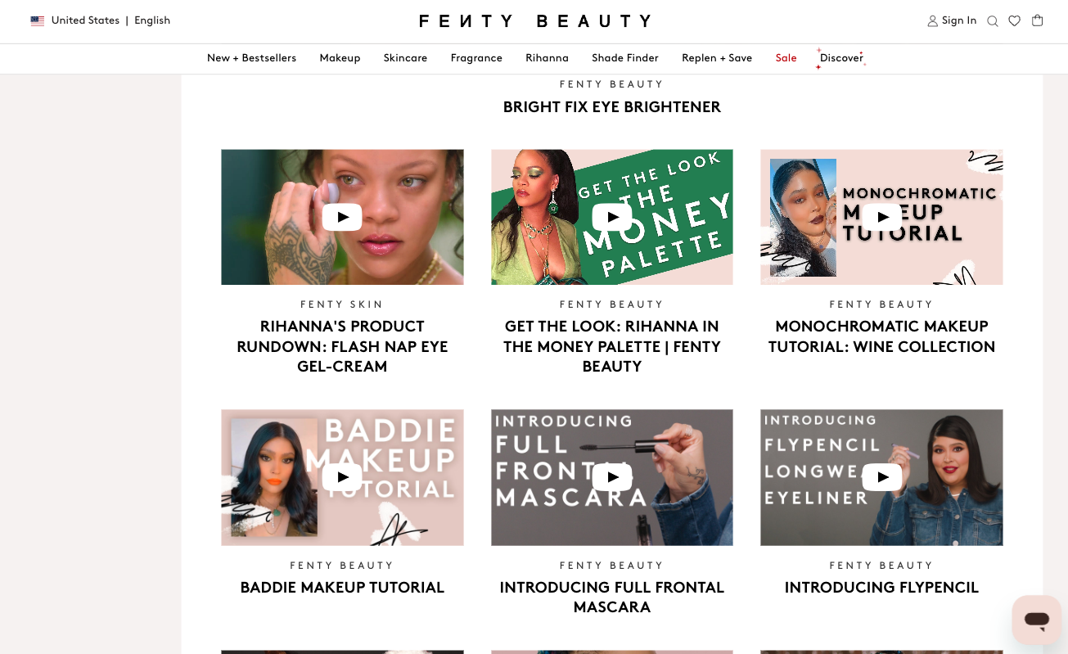Open New + Bestsellers dropdown menu
The width and height of the screenshot is (1068, 654).
pos(251,58)
